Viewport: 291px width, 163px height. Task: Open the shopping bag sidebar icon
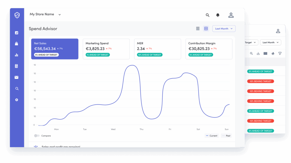coord(17,44)
